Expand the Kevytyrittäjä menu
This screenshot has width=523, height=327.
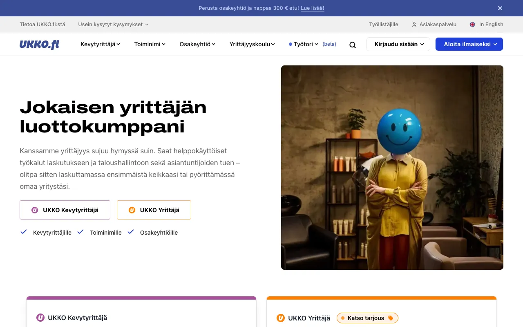pos(101,44)
